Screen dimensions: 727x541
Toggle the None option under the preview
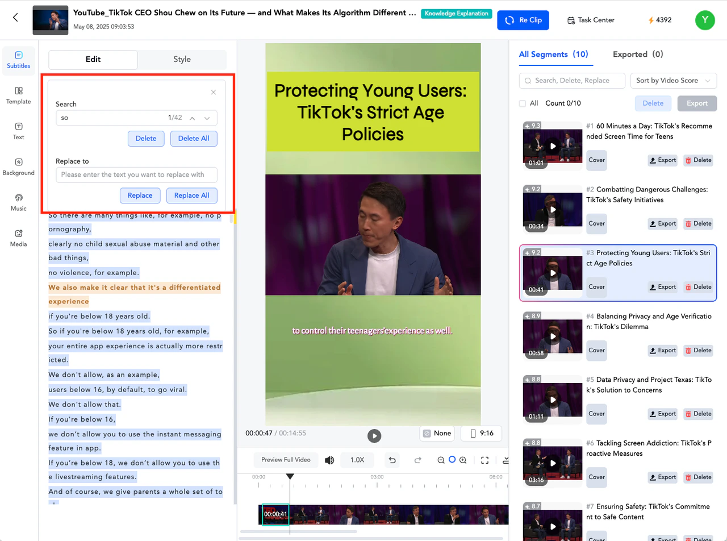coord(437,434)
